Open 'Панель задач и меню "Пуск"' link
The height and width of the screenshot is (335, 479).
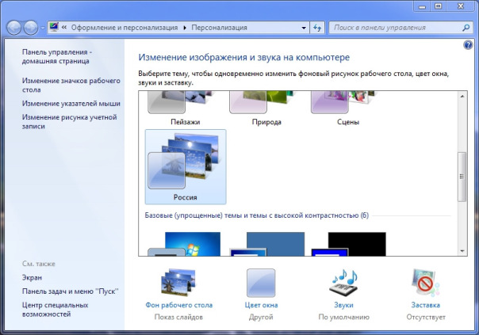click(x=70, y=291)
